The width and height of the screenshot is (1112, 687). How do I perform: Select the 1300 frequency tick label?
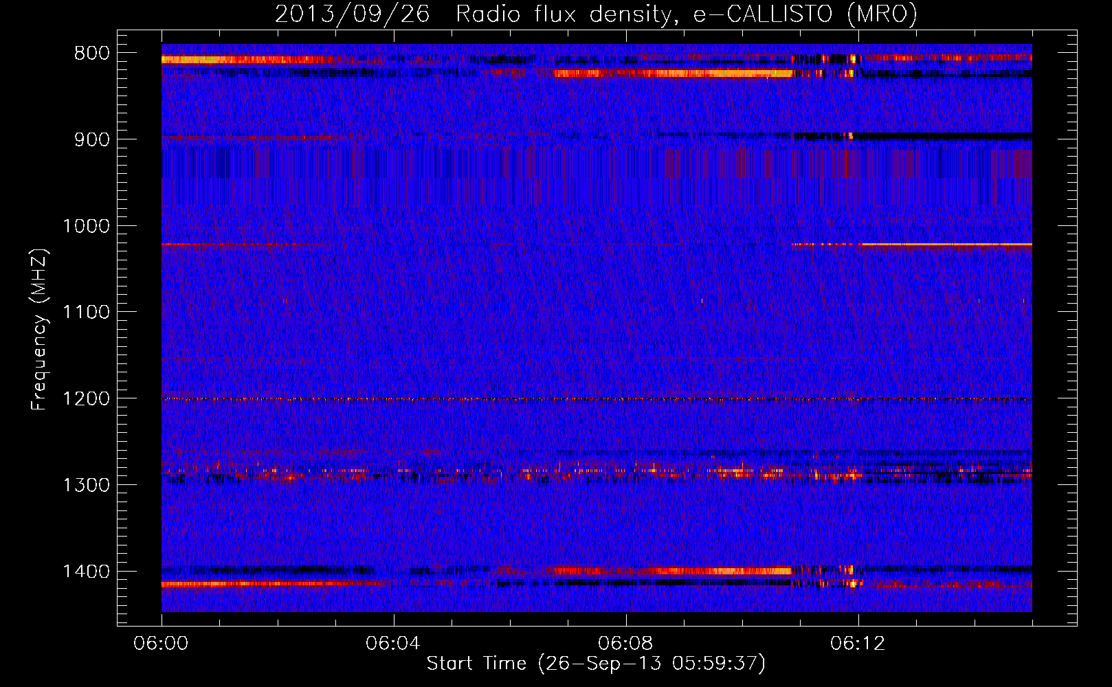coord(87,485)
